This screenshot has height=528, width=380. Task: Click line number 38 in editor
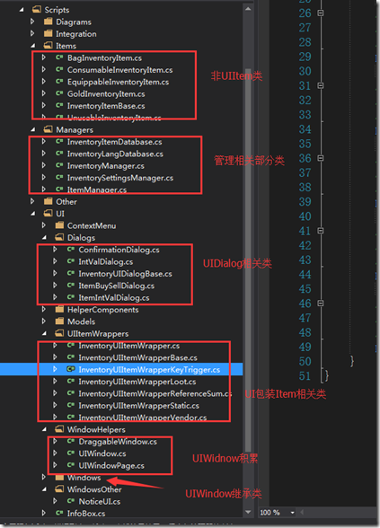[x=305, y=187]
